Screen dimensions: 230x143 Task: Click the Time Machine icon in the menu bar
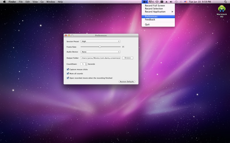pyautogui.click(x=176, y=2)
